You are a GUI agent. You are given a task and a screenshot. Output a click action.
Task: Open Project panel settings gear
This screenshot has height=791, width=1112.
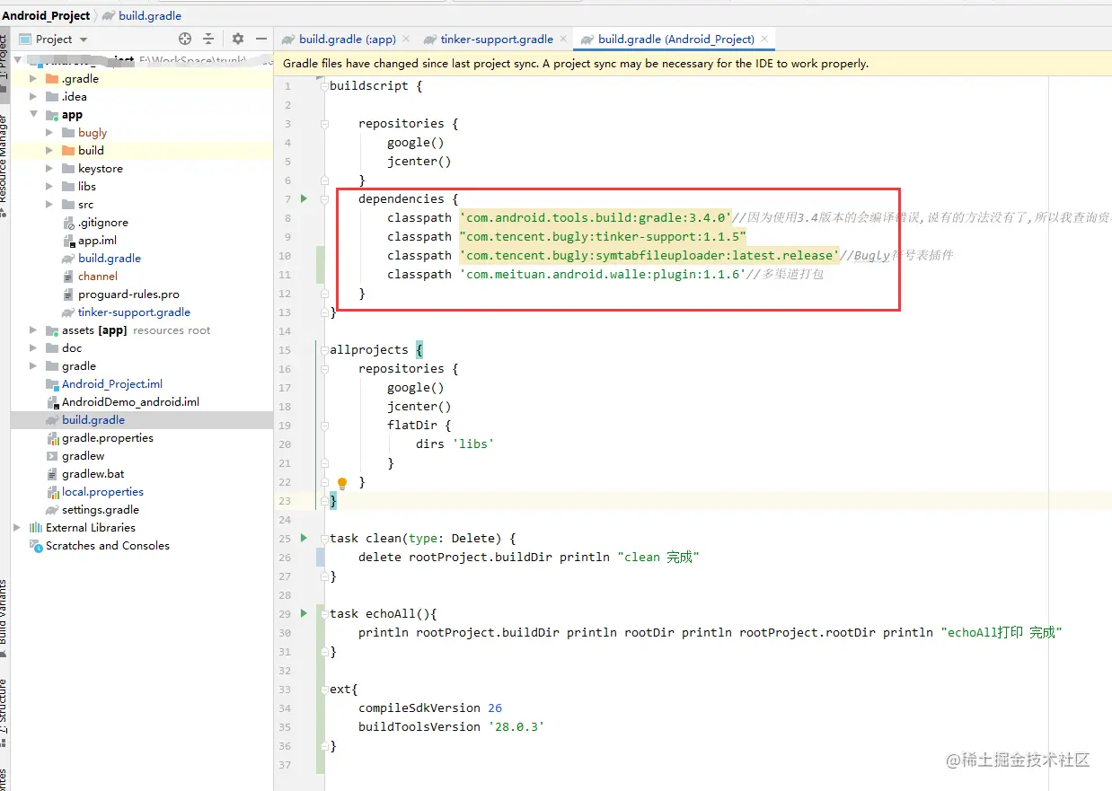(238, 39)
